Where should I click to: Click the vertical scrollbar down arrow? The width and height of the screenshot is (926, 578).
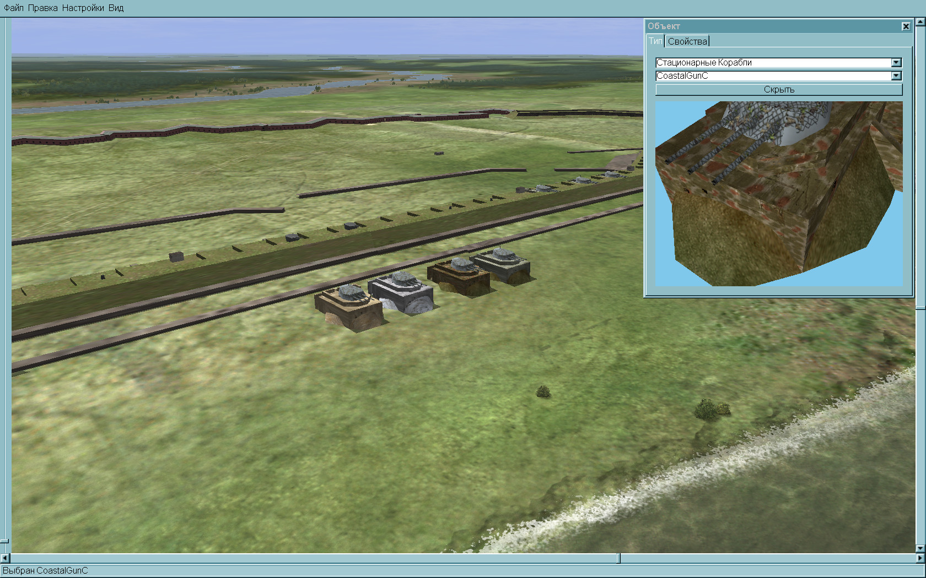pyautogui.click(x=920, y=548)
